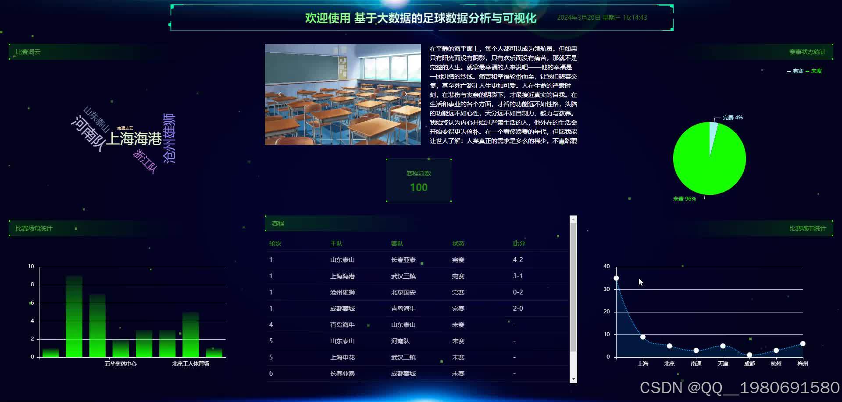Expand the 比赛场馆统计 panel header
Viewport: 842px width, 402px height.
pos(34,228)
